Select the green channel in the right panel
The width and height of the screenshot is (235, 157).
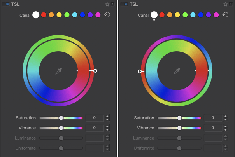click(185, 15)
